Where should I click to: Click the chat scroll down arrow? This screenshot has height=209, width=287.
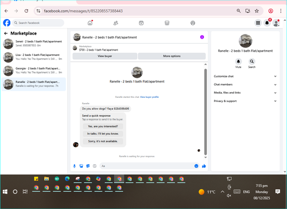tap(205, 157)
